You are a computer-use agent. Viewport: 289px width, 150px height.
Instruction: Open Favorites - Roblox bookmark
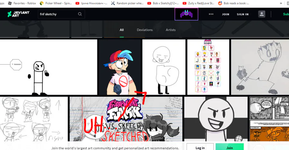coord(22,3)
